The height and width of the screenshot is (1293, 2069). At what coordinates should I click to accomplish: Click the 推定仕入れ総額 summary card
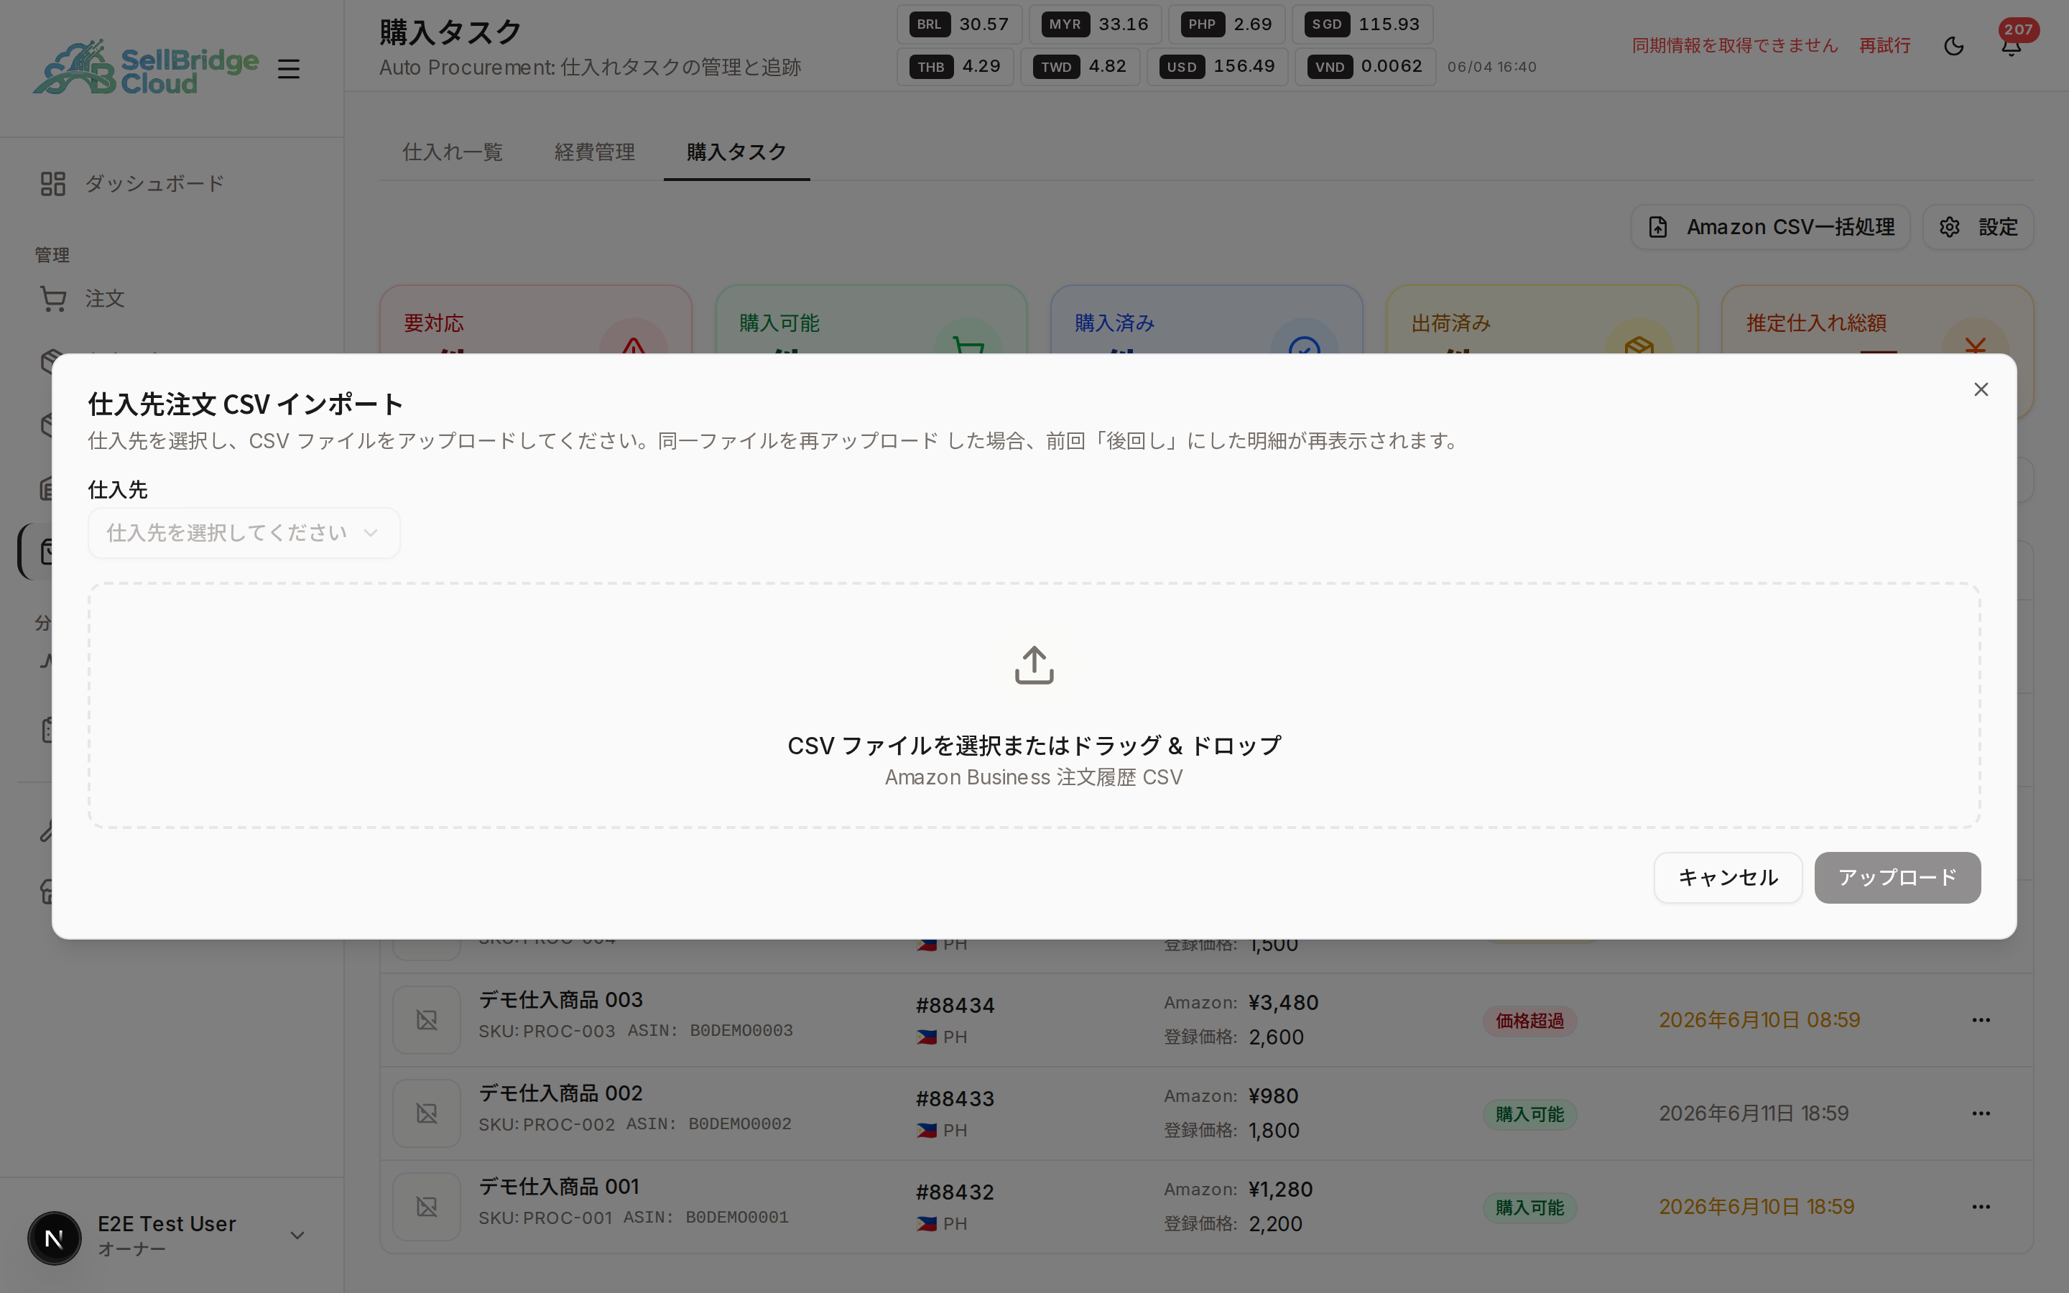pos(1876,320)
